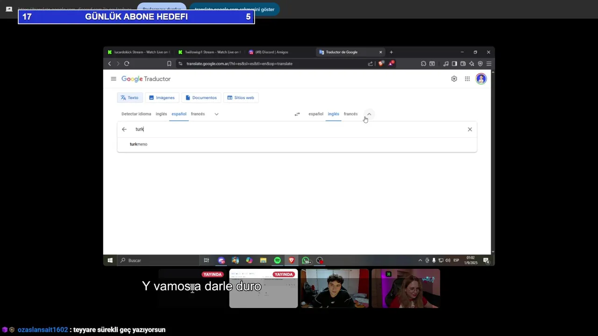Screen dimensions: 598x336
Task: Select 'español' as target language
Action: click(316, 114)
